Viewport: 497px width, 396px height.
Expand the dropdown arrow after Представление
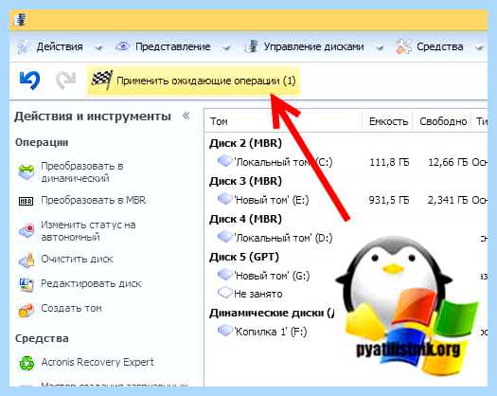pos(226,48)
